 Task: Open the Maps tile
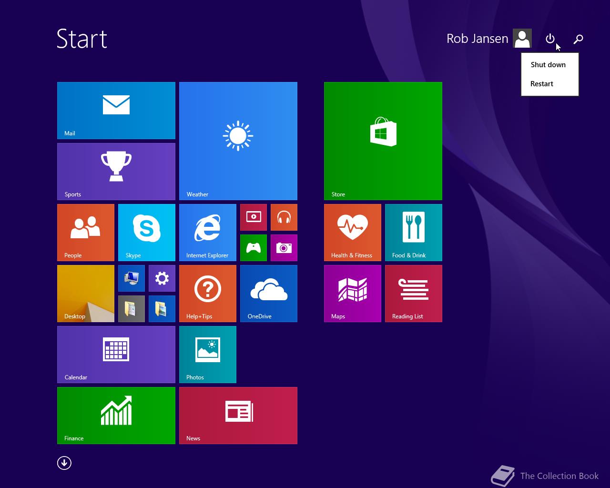point(353,294)
